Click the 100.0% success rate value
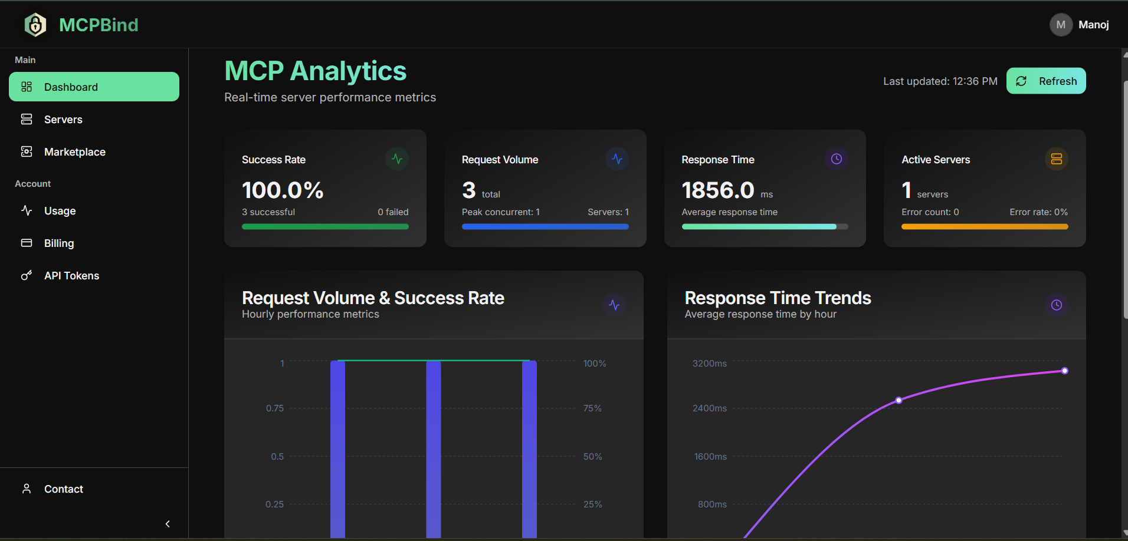This screenshot has height=541, width=1128. point(283,190)
